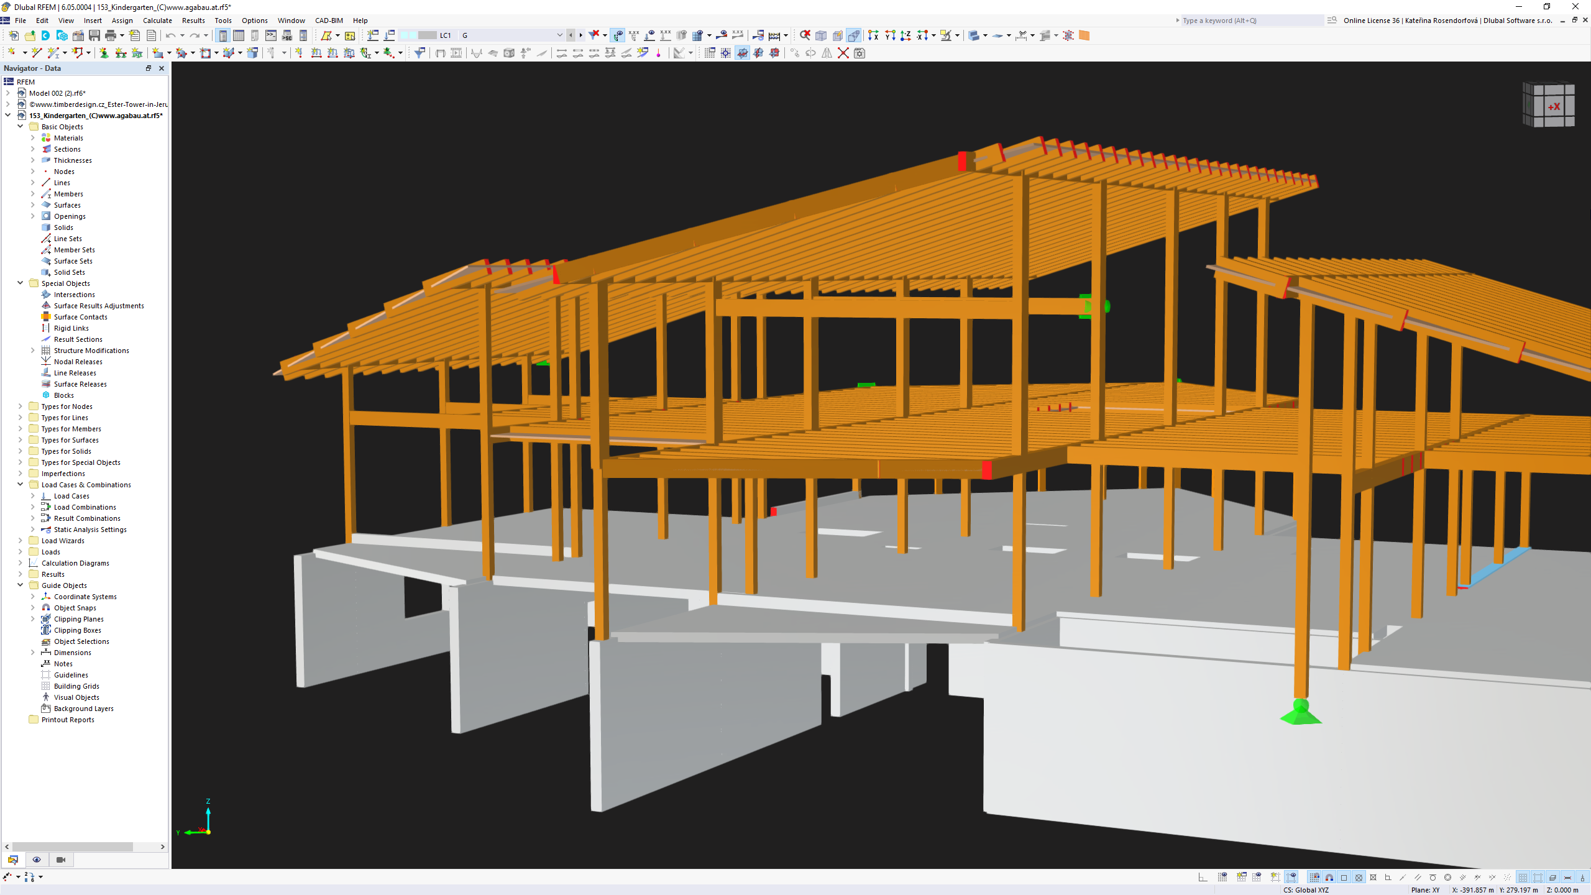Expand the Guide Objects section
This screenshot has width=1591, height=895.
[x=19, y=585]
